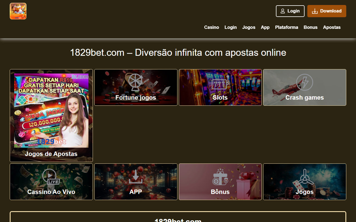
Task: Click the download arrow icon in header
Action: pyautogui.click(x=315, y=11)
